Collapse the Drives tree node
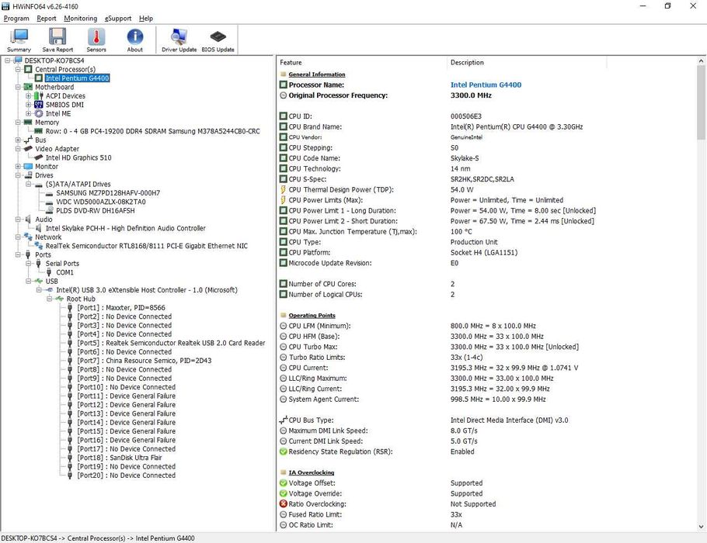Screen dimensions: 707x543 18,175
